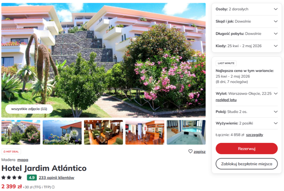284x191 pixels.
Task: Click the HOT DEAL badge
Action: click(x=11, y=152)
